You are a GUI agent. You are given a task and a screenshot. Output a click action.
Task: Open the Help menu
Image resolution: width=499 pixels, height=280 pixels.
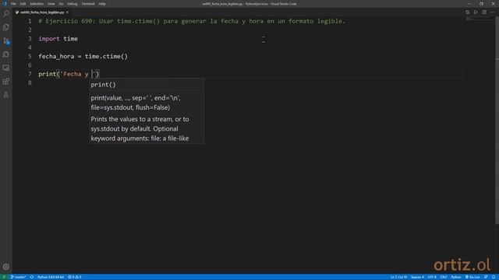(102, 4)
